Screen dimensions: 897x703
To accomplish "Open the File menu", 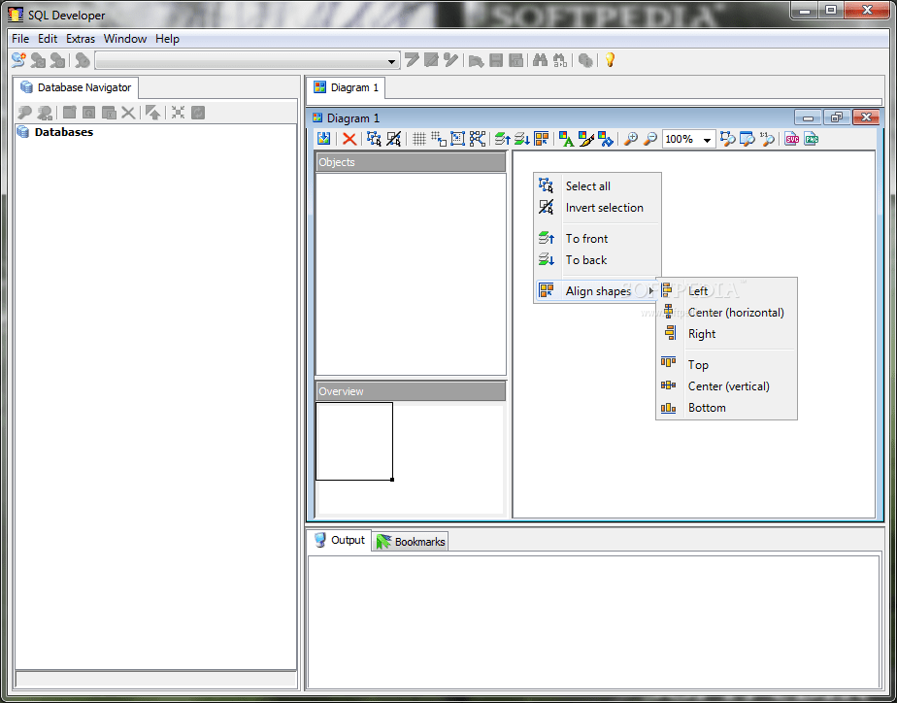I will point(20,39).
